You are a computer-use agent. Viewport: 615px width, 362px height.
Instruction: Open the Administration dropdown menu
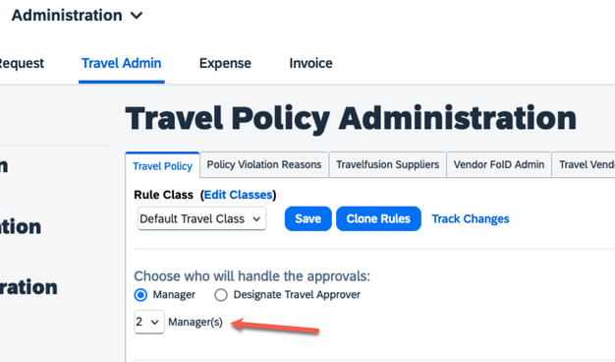coord(77,16)
